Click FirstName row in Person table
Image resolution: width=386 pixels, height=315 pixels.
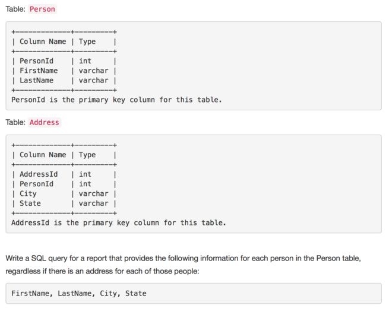click(64, 71)
